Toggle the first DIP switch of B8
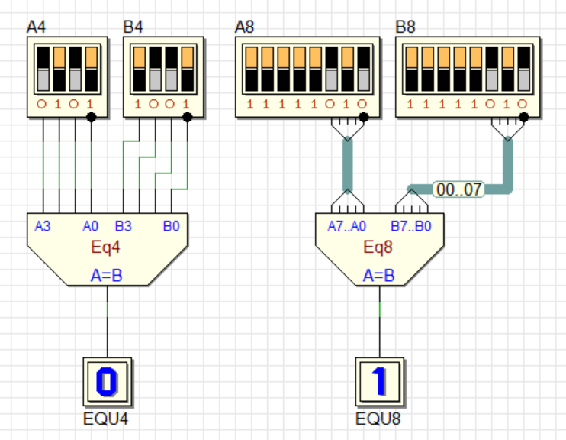Screen dimensions: 566x440 412,69
